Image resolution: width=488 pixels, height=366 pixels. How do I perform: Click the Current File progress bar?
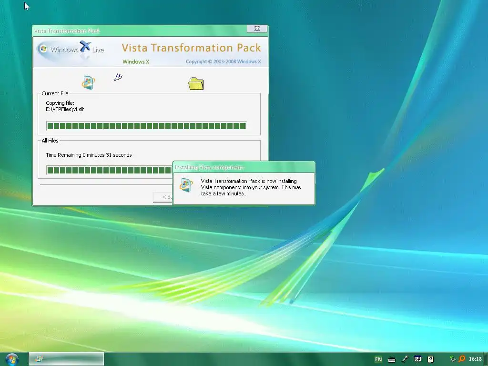(x=146, y=126)
